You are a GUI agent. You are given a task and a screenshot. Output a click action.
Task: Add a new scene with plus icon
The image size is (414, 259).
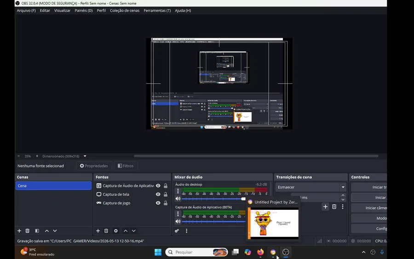(19, 231)
